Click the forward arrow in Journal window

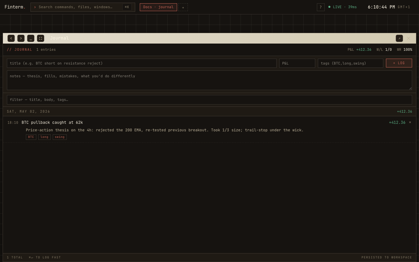pyautogui.click(x=21, y=38)
